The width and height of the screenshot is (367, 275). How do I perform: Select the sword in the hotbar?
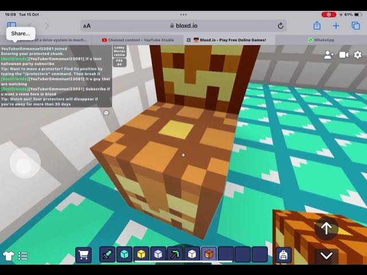point(106,255)
